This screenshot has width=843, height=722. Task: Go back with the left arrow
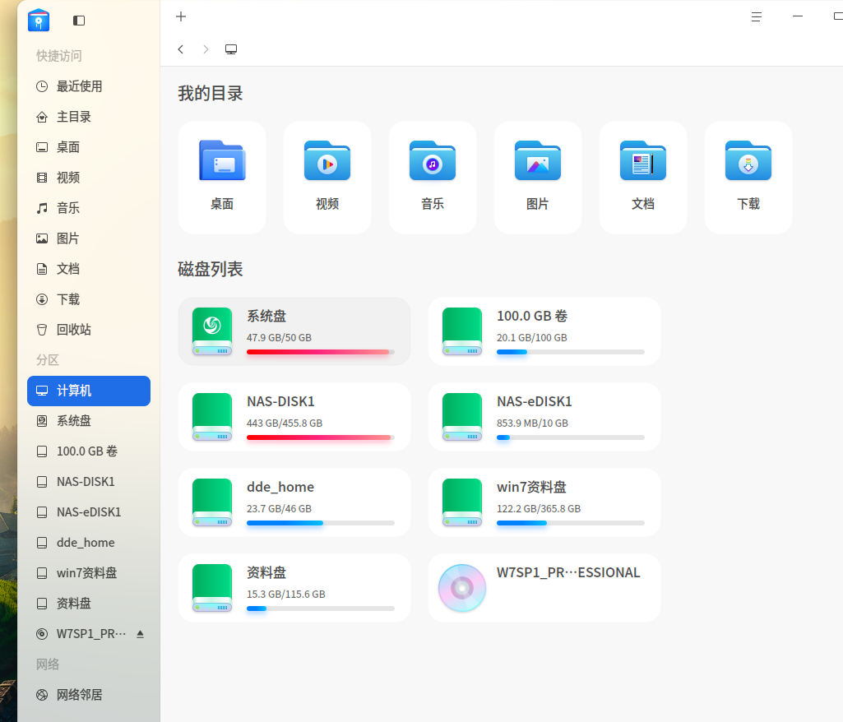(x=181, y=49)
